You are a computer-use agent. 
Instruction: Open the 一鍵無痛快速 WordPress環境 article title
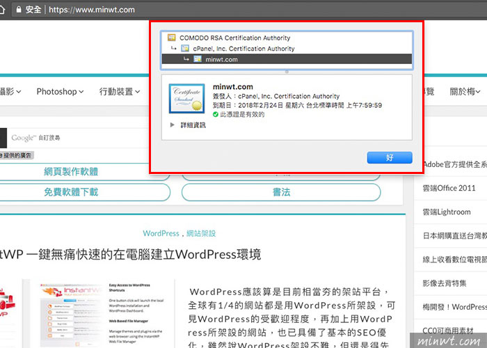pos(131,255)
